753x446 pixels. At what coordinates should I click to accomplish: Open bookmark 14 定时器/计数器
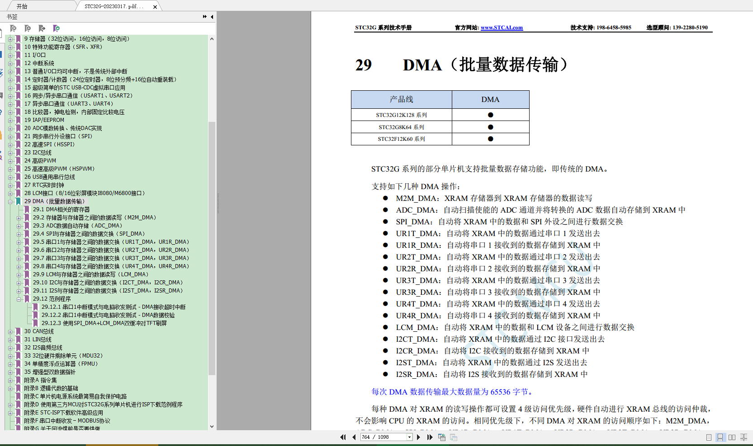[x=100, y=79]
